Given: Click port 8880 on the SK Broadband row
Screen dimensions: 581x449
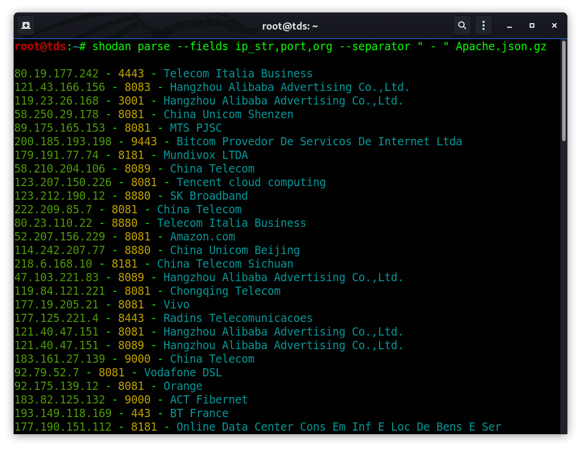Looking at the screenshot, I should (138, 196).
